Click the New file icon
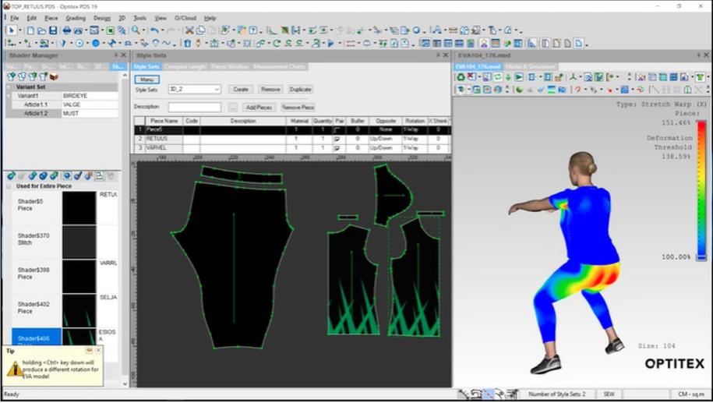Screen dimensions: 713x403 (30, 30)
